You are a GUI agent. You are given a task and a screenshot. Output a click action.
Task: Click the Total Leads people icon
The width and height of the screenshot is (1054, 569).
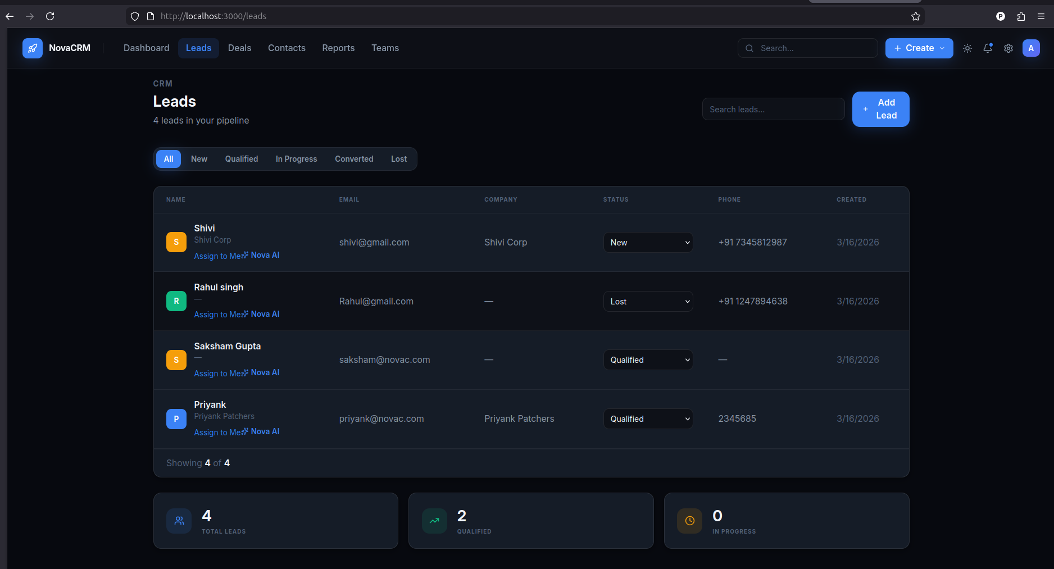(x=179, y=521)
